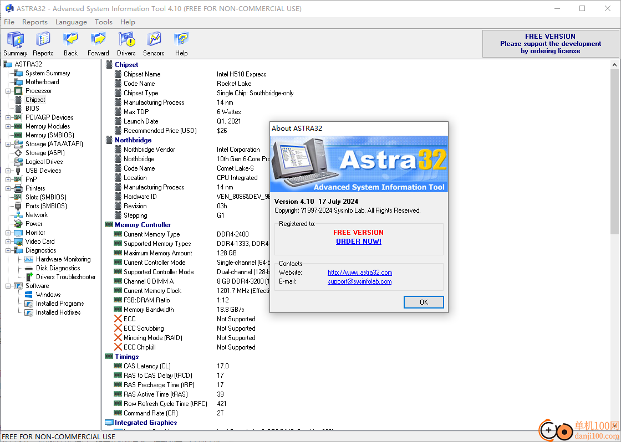Select Monitor in the tree
621x442 pixels.
coord(35,233)
